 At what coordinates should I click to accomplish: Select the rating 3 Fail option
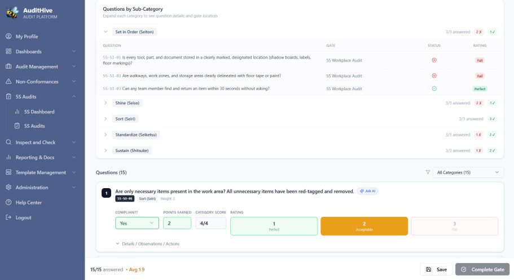coord(454,226)
